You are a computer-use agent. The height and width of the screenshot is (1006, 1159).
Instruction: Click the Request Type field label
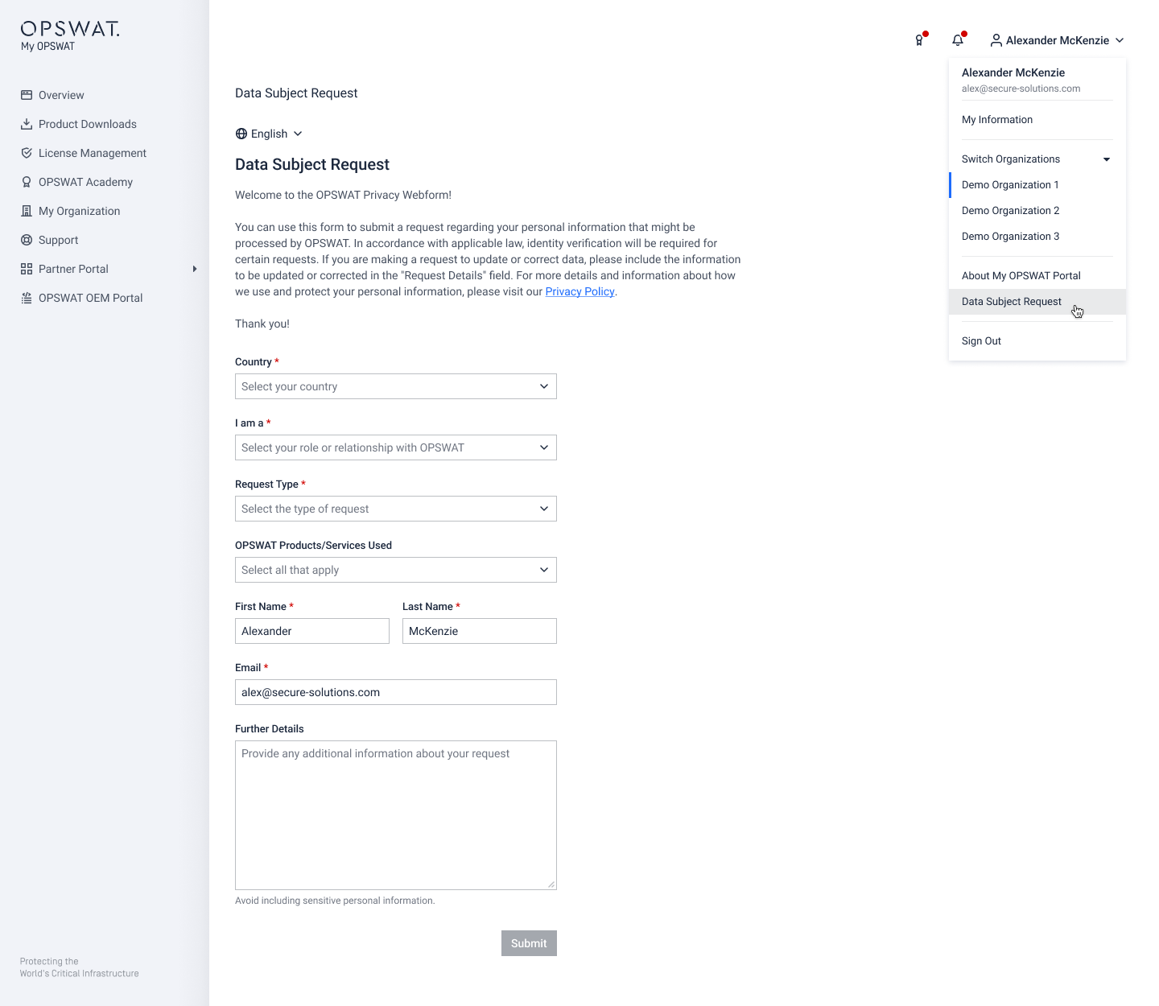coord(266,484)
